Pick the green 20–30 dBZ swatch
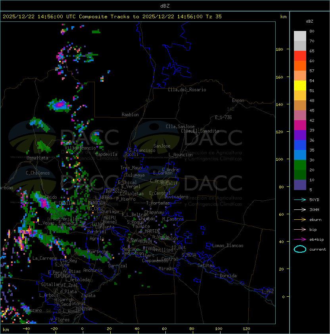Image resolution: width=330 pixels, height=334 pixels. point(300,165)
